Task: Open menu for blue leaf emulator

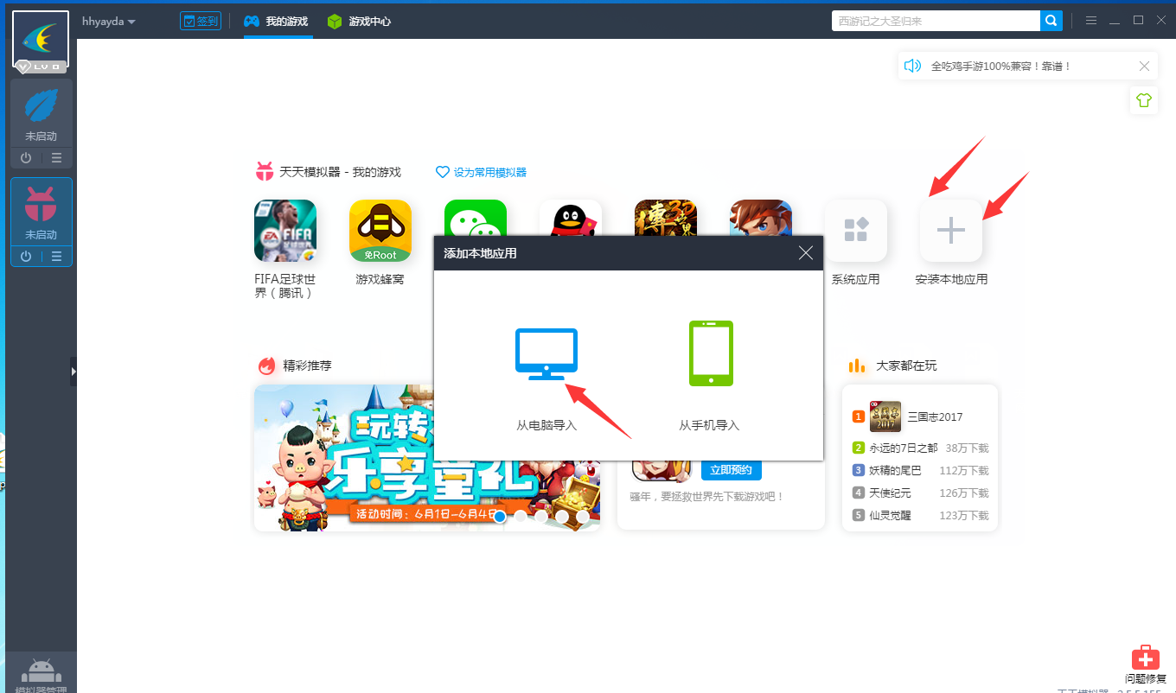Action: [57, 158]
